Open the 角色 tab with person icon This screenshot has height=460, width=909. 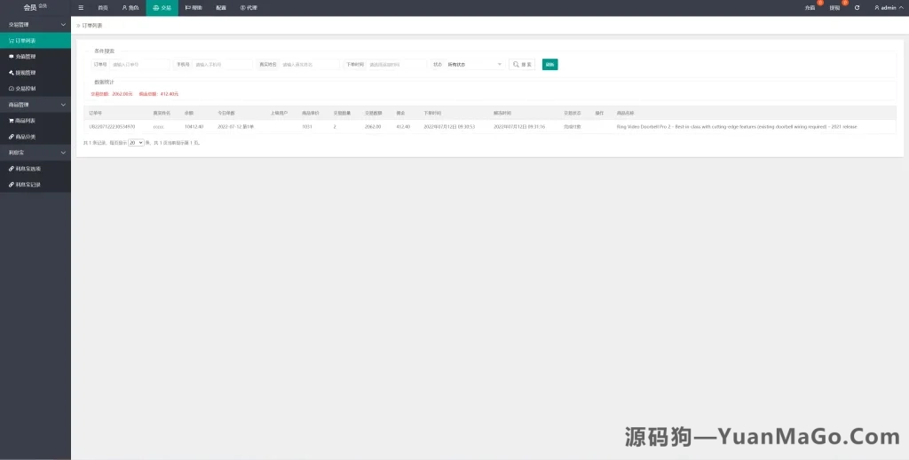coord(130,7)
